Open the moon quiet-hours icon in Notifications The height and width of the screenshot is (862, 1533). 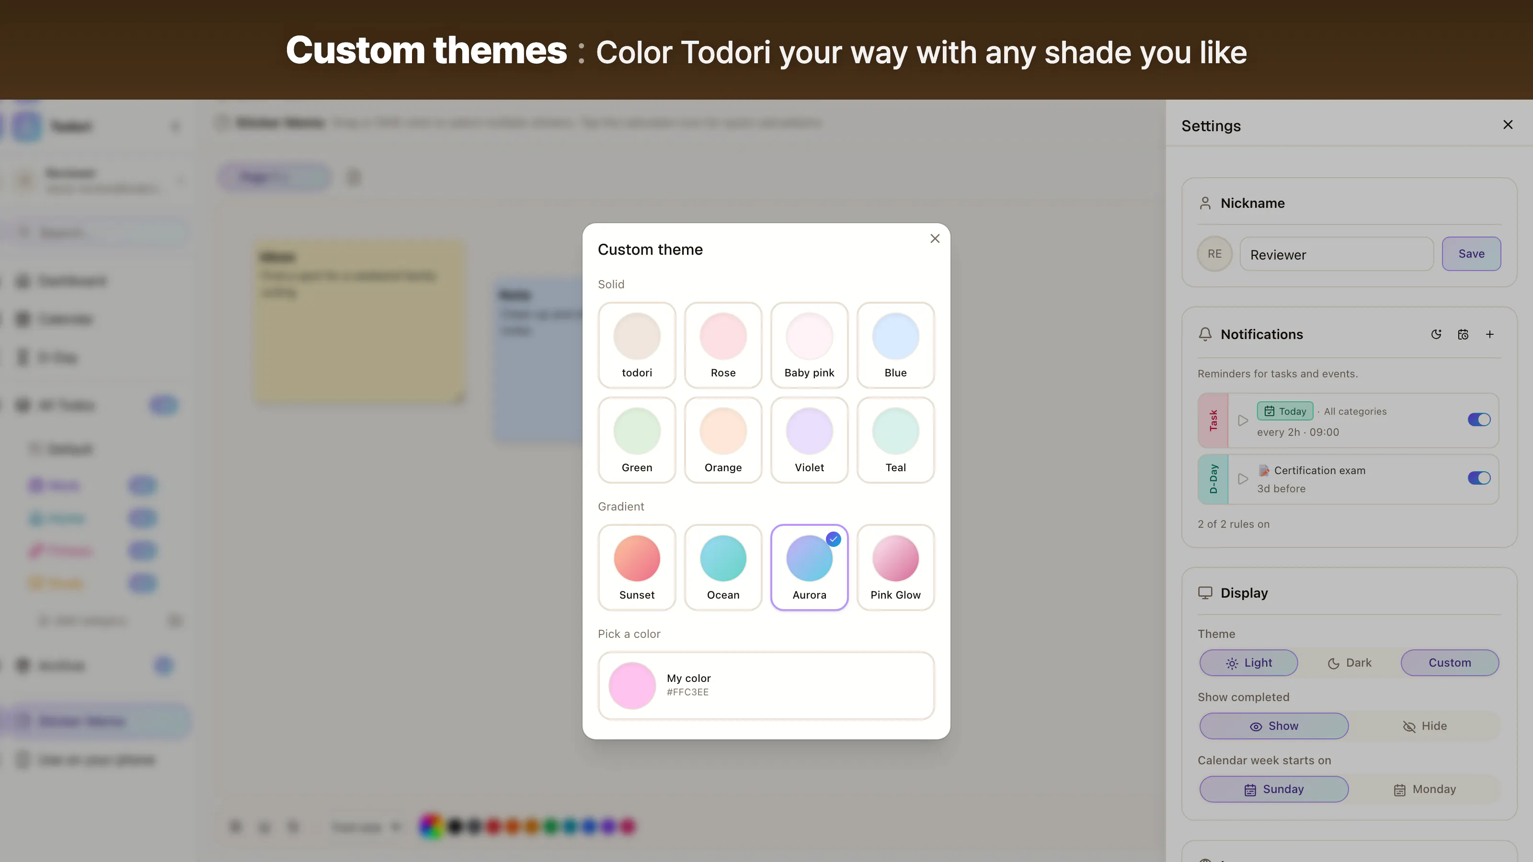click(1436, 334)
